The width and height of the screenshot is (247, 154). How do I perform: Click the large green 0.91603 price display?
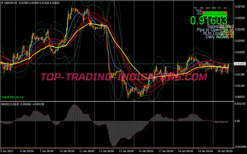(209, 20)
